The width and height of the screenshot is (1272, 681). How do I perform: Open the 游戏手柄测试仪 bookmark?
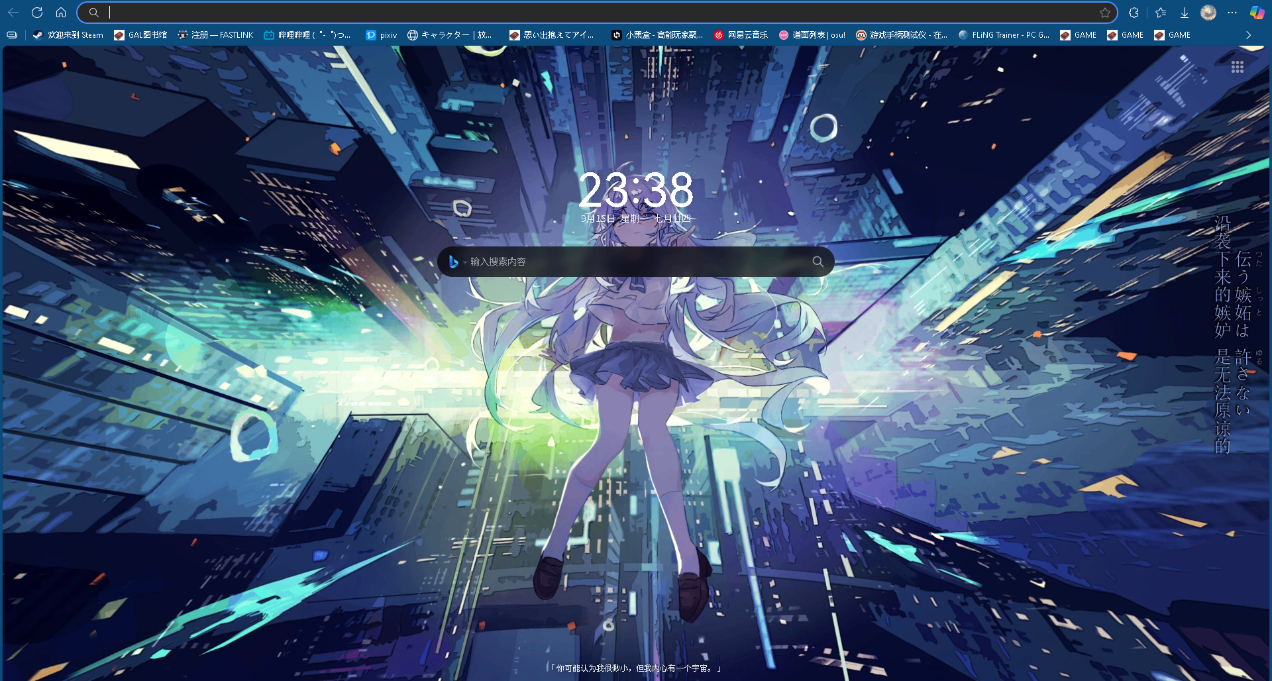902,35
